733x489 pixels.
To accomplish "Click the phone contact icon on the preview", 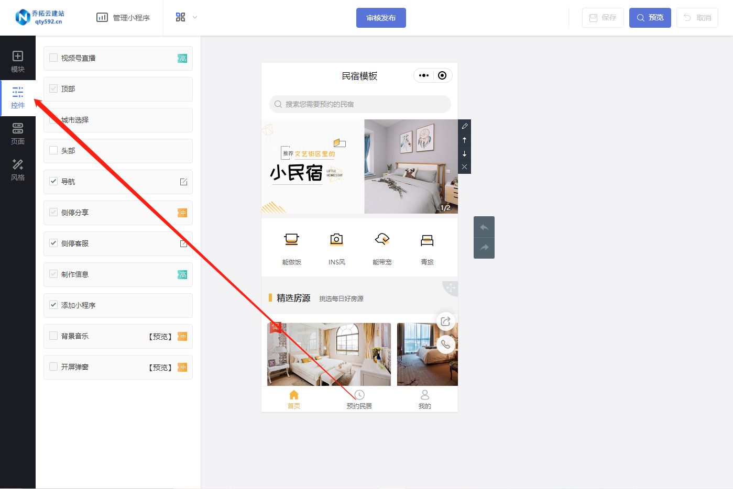I will coord(446,344).
